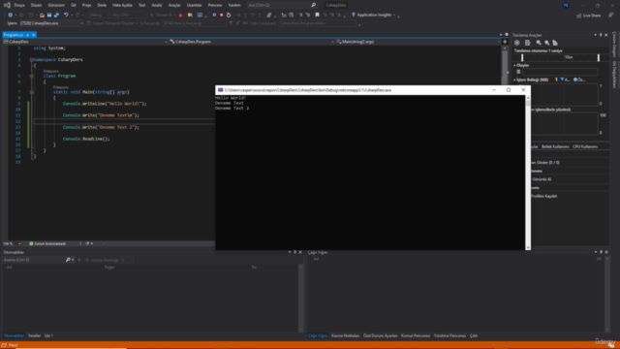620x349 pixels.
Task: Open the Bellek Kullanımı tab
Action: (x=555, y=146)
